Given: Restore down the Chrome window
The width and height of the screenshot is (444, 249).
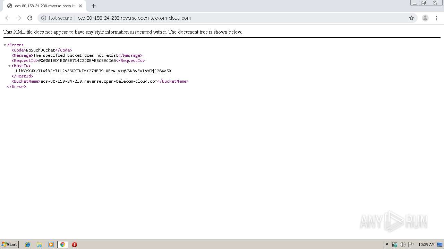Looking at the screenshot, I should pos(423,3).
